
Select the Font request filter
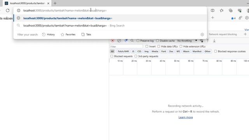tap(163, 51)
